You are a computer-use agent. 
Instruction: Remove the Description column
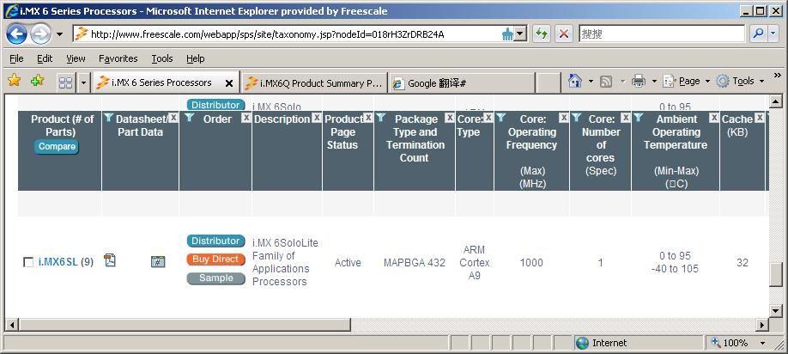coord(317,118)
